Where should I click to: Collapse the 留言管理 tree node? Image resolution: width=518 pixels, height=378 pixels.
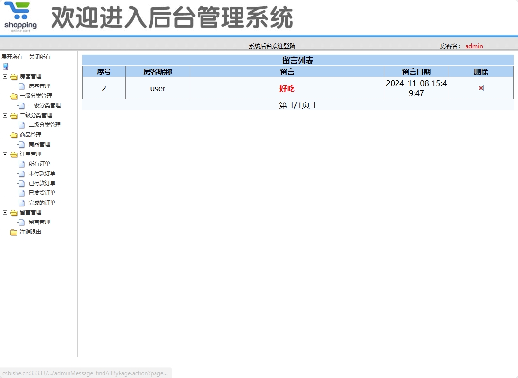(4, 212)
